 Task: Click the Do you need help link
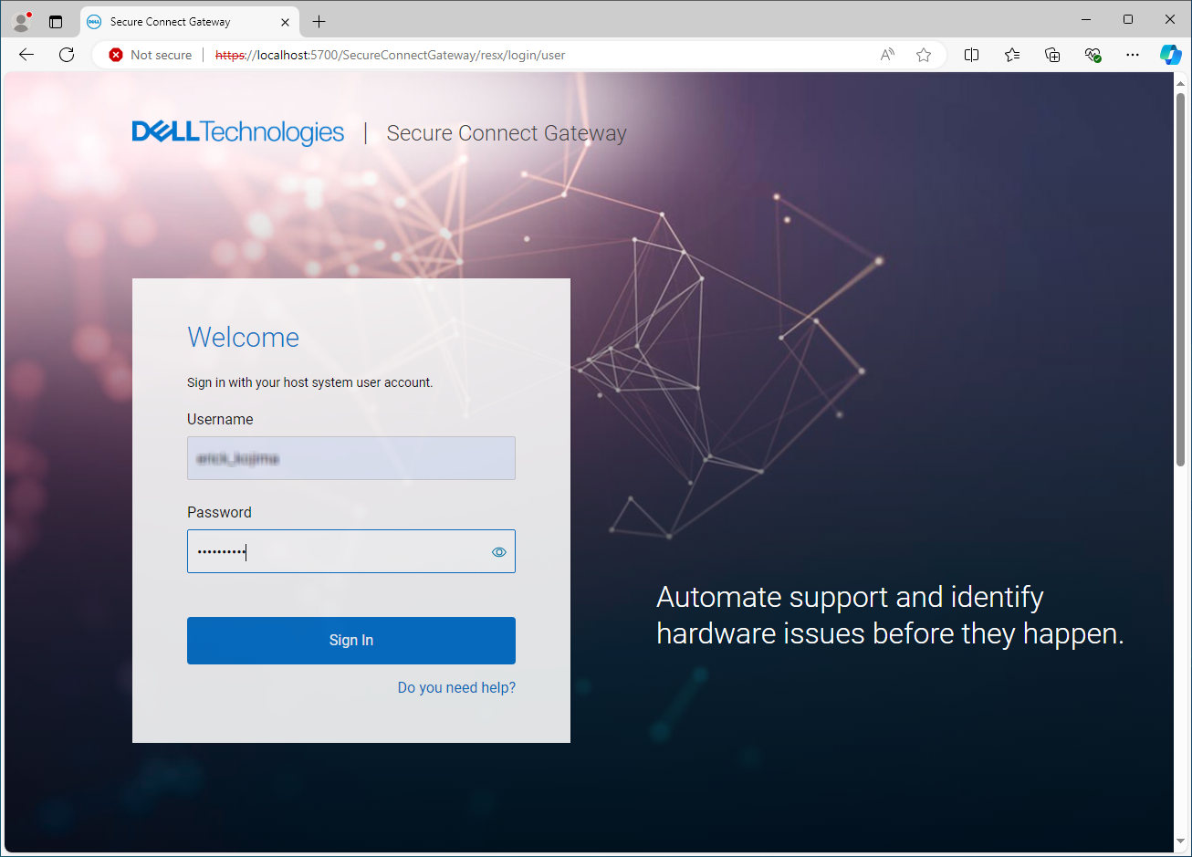[456, 687]
